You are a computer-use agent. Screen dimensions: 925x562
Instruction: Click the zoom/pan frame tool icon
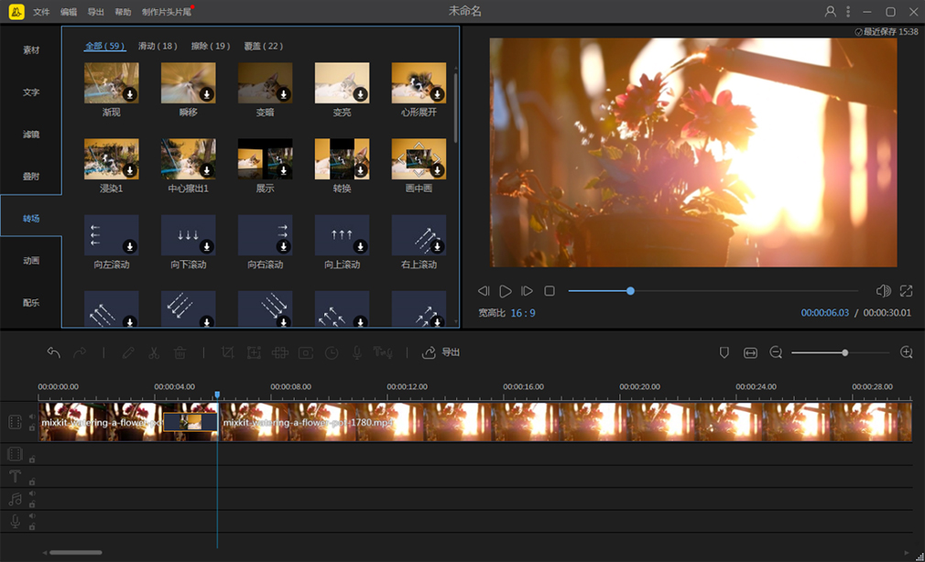coord(254,352)
